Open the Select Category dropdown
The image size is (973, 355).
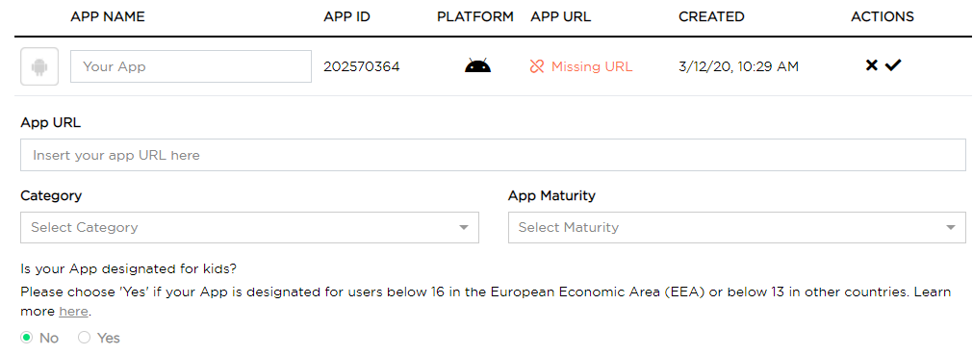click(x=249, y=227)
